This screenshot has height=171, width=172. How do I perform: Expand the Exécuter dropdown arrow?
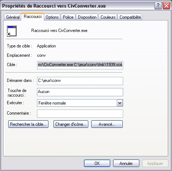point(120,103)
